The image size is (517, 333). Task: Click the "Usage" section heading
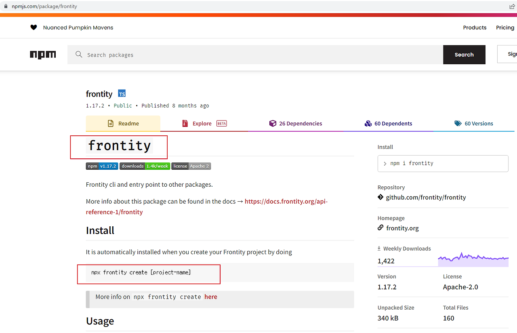[x=100, y=321]
